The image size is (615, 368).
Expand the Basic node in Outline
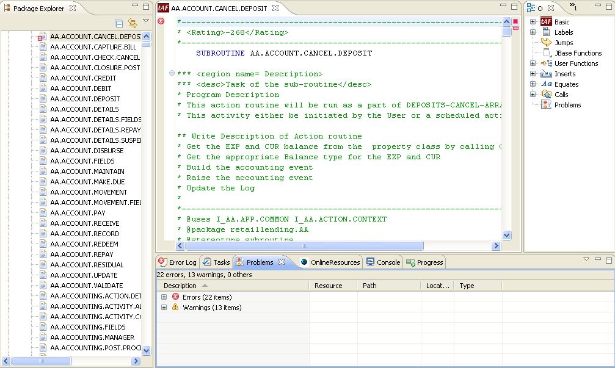(533, 22)
